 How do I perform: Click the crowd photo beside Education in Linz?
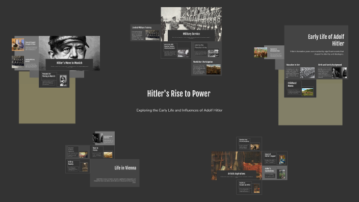coord(307,72)
